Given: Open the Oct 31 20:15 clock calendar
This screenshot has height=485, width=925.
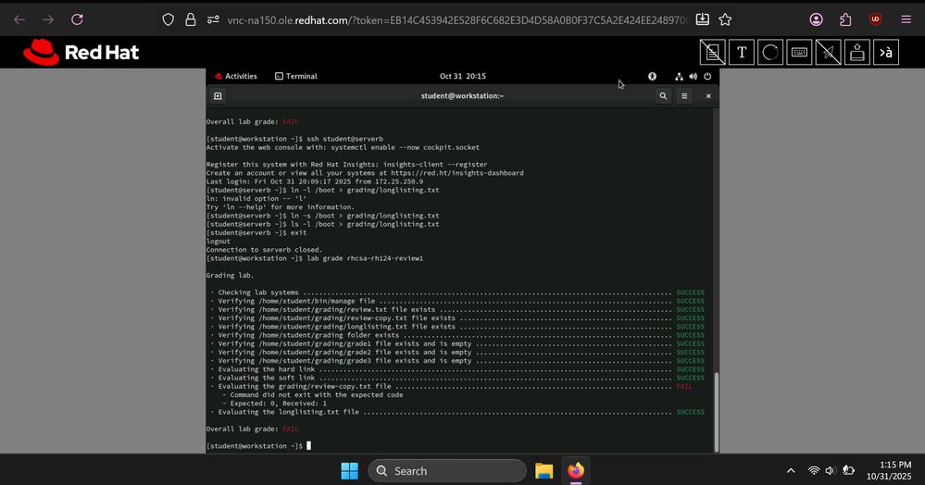Looking at the screenshot, I should [463, 76].
